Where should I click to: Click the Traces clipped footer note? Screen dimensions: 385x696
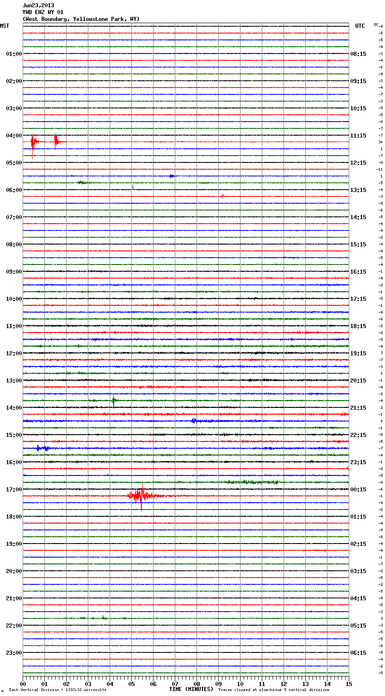(274, 690)
